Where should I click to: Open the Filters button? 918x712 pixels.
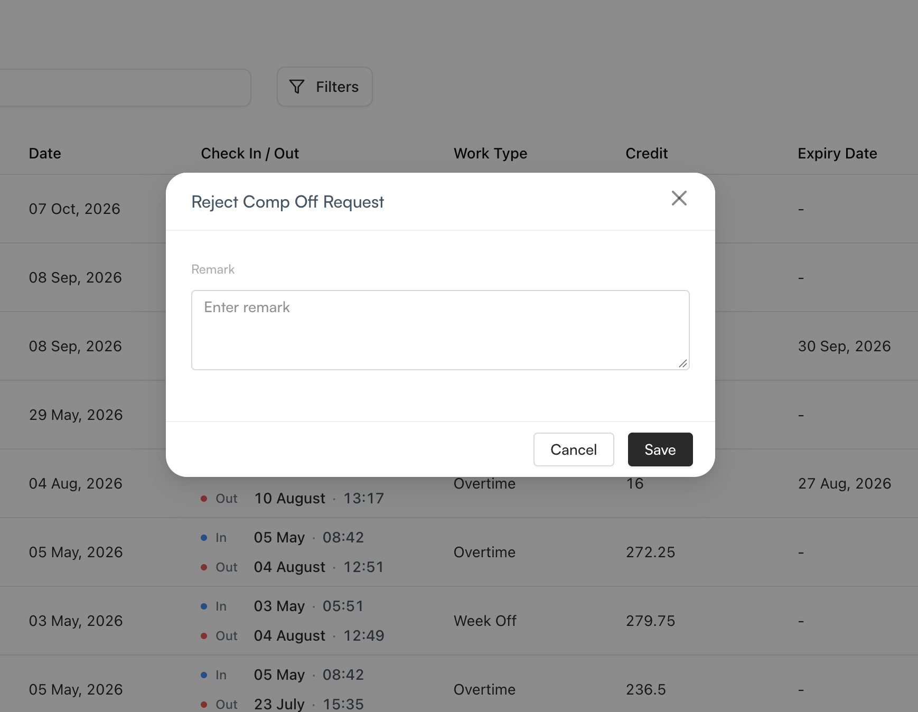[x=325, y=87]
